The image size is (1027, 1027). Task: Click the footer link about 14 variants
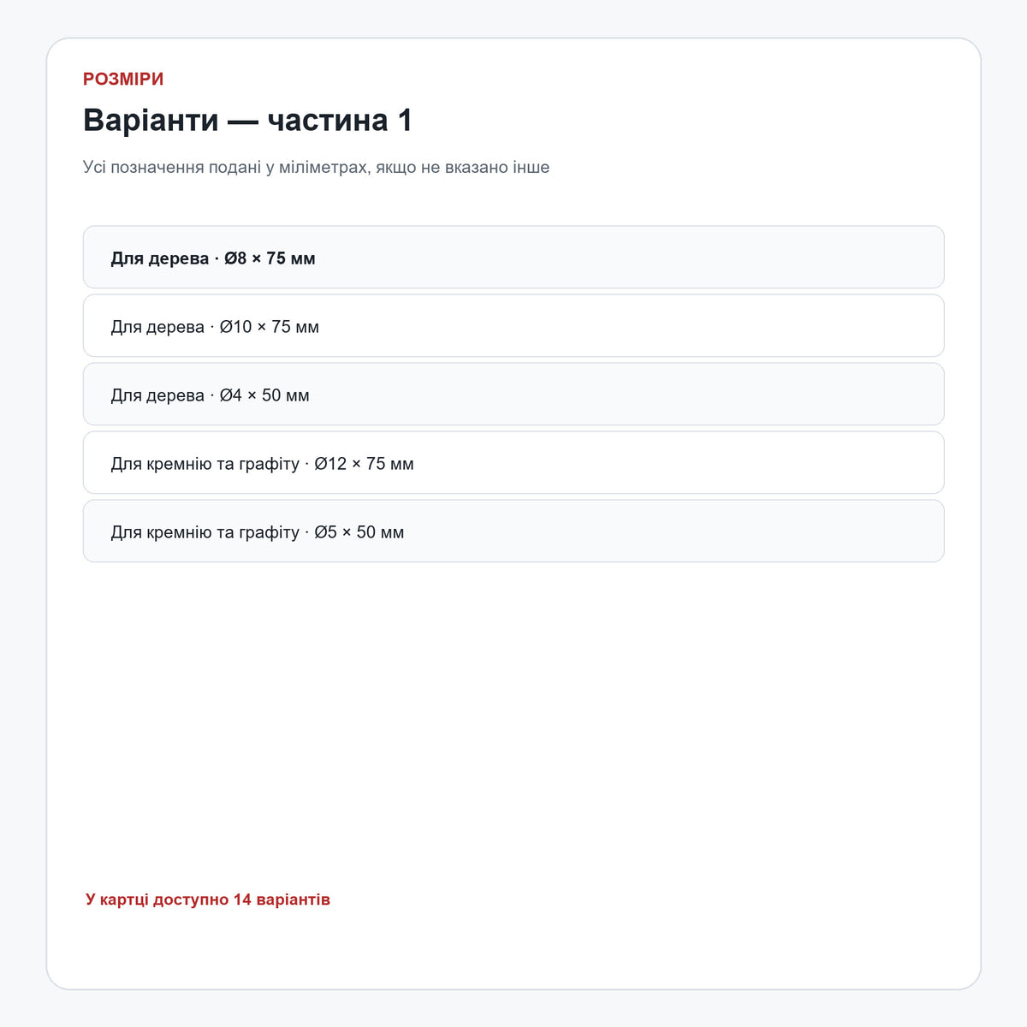208,899
